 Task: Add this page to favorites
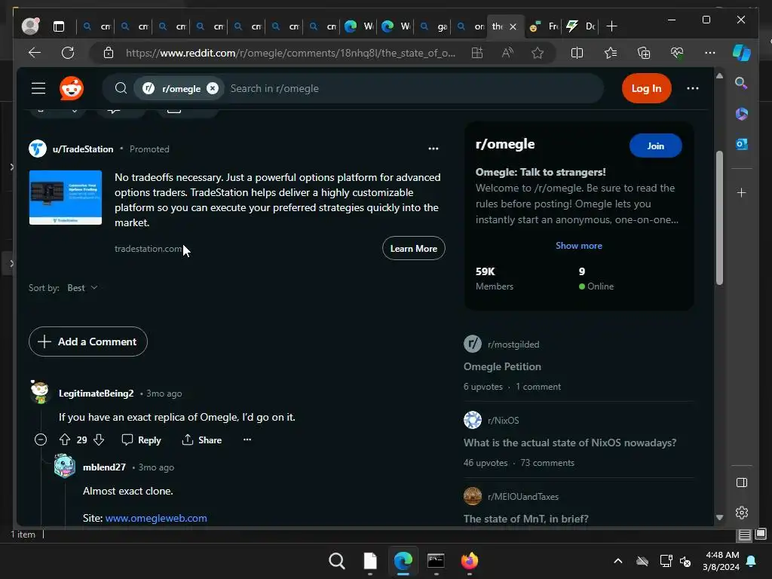click(538, 53)
